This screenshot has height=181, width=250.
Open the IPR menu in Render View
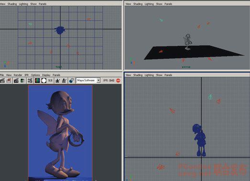coord(26,75)
